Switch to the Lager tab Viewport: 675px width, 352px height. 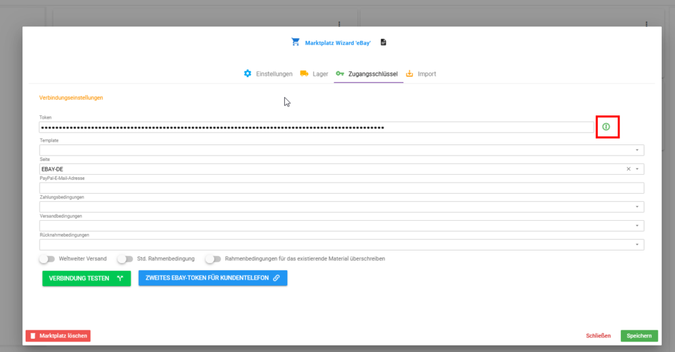point(314,74)
